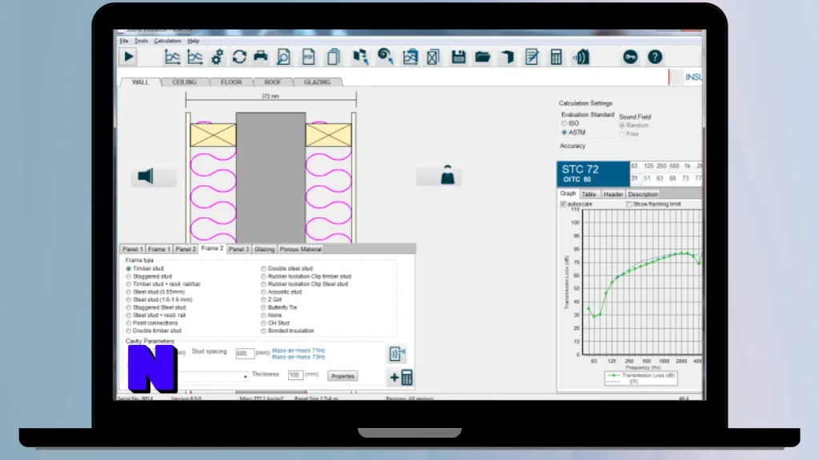The image size is (819, 460).
Task: Click the Print toolbar icon
Action: (x=261, y=57)
